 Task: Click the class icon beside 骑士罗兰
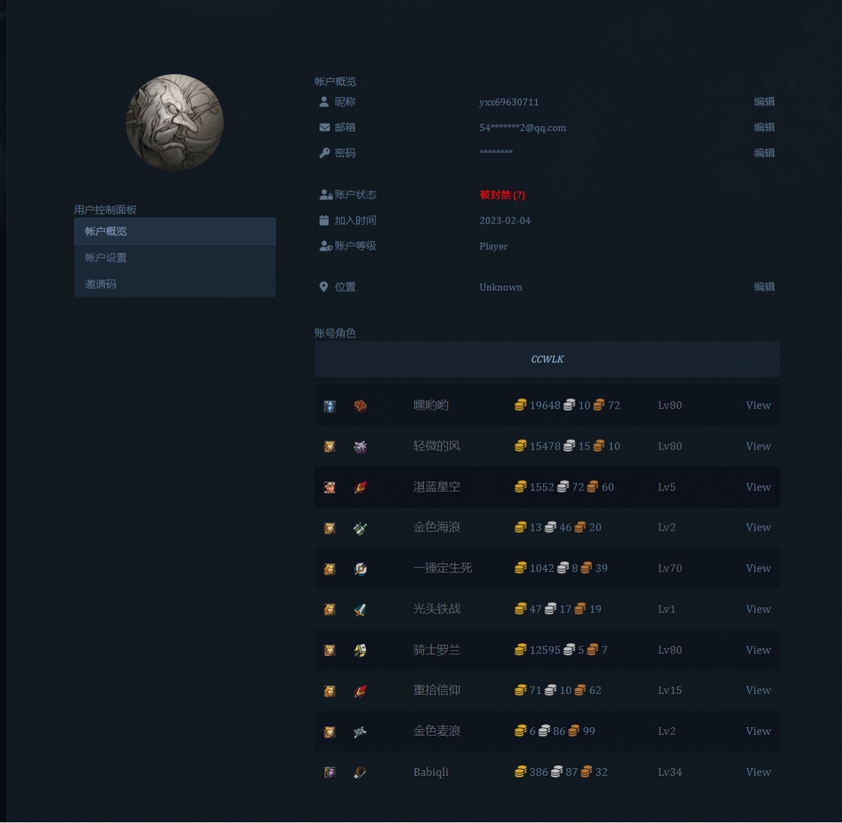coord(360,651)
